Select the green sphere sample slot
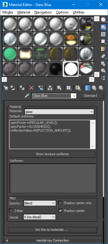 pos(10,54)
